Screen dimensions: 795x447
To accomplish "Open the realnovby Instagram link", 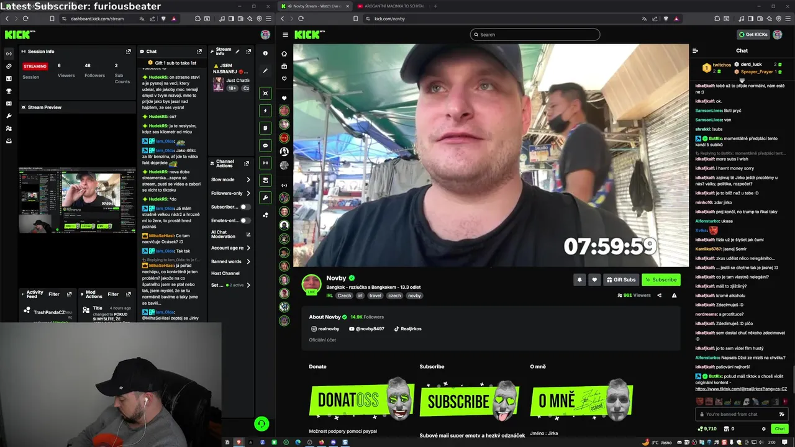I will [325, 329].
